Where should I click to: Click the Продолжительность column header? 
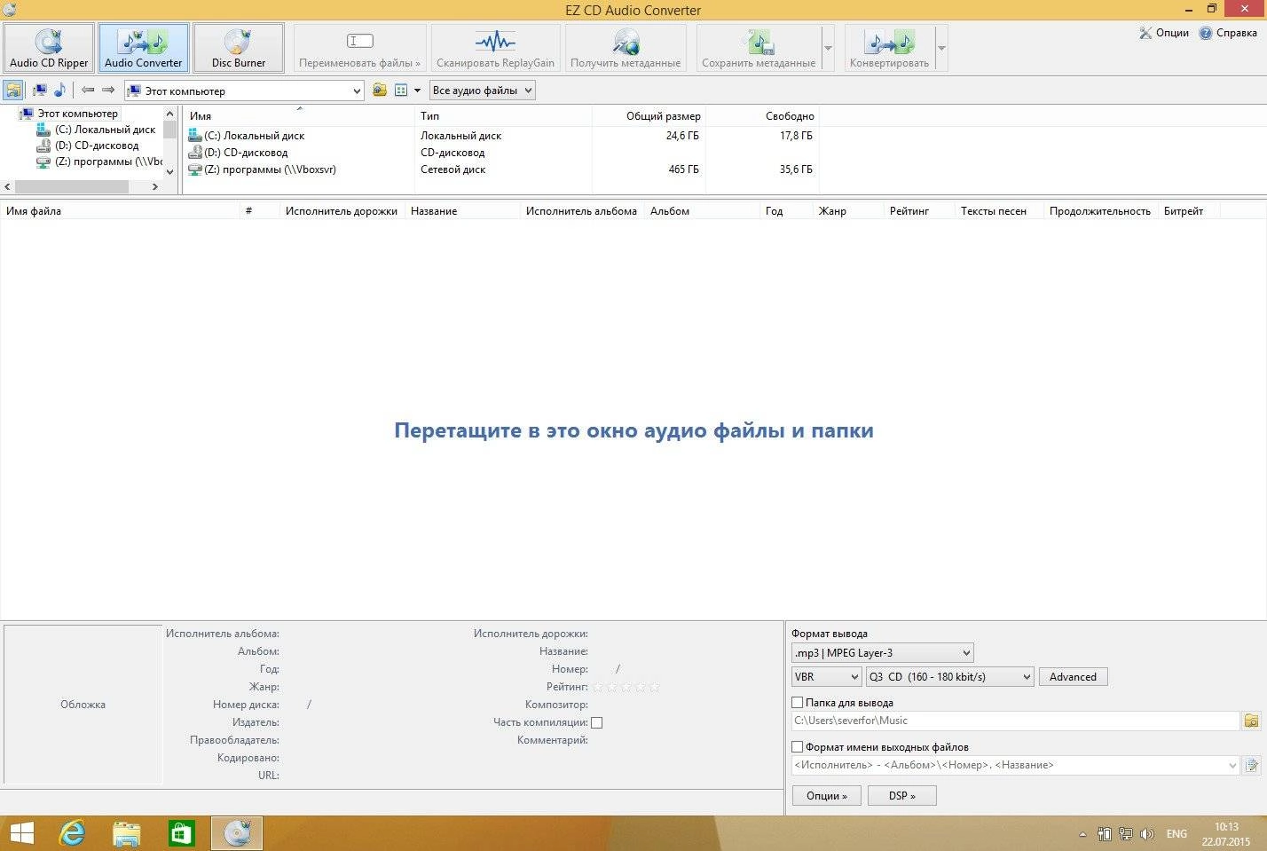click(1099, 211)
